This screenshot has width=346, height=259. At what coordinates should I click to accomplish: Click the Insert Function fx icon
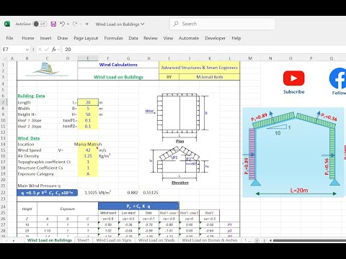point(53,50)
